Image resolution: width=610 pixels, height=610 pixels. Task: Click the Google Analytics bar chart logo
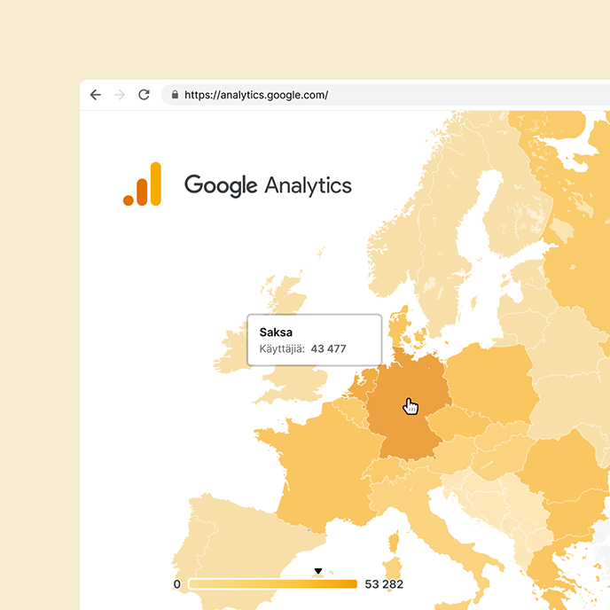pyautogui.click(x=143, y=184)
